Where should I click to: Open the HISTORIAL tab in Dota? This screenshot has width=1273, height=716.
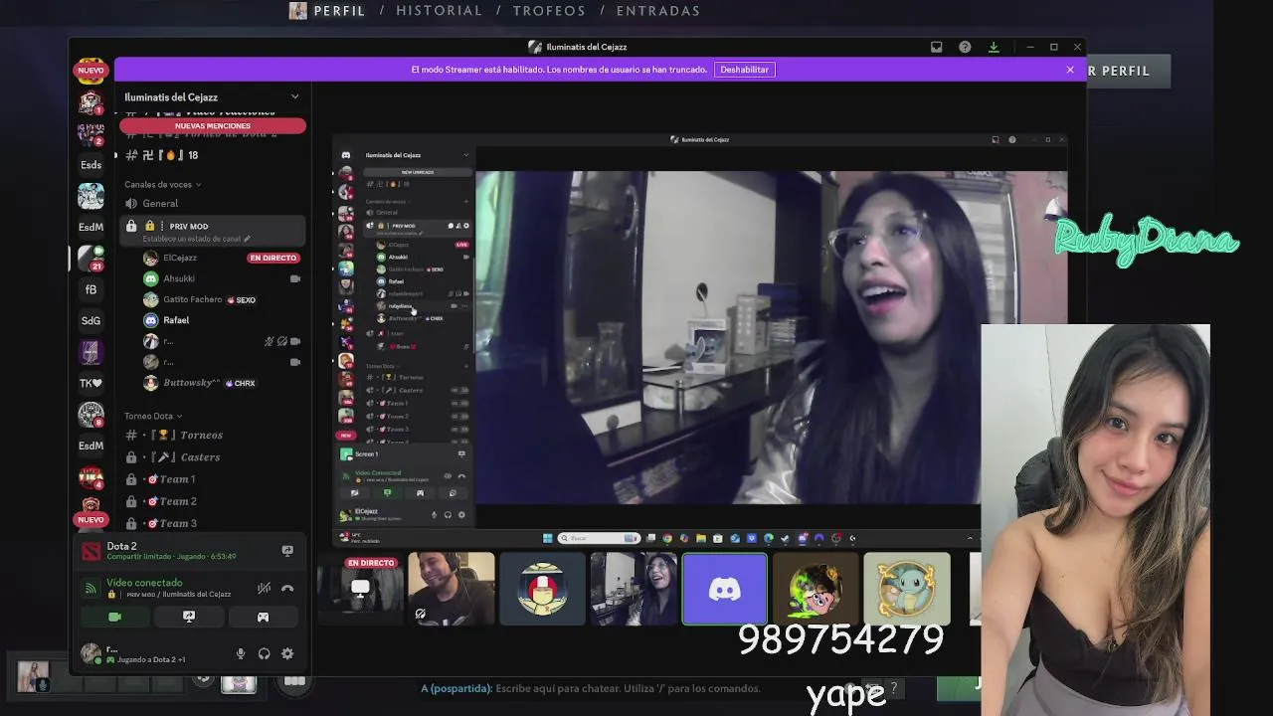439,11
